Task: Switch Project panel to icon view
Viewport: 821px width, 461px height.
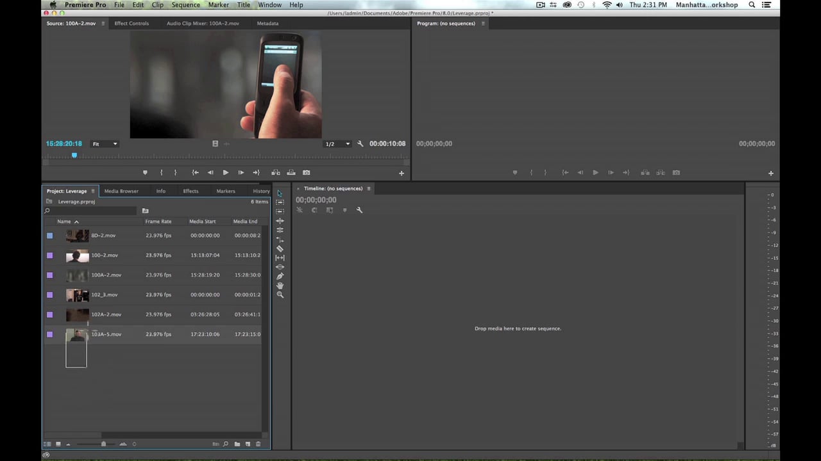Action: (x=58, y=444)
